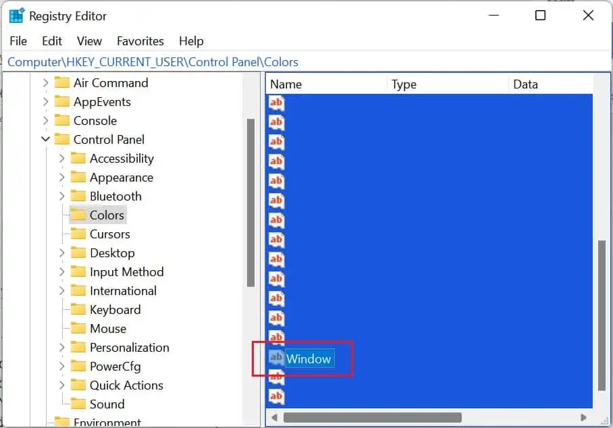613x428 pixels.
Task: Click the Colors folder icon in sidebar
Action: coord(78,215)
